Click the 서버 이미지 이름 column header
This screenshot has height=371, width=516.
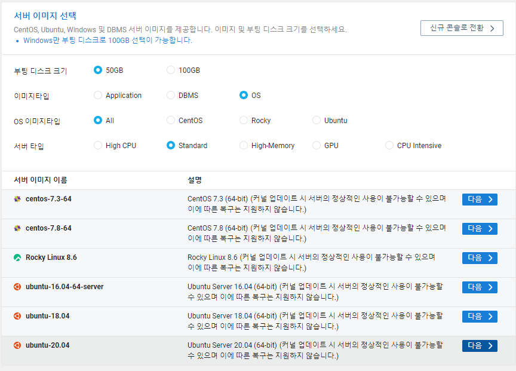(x=41, y=180)
